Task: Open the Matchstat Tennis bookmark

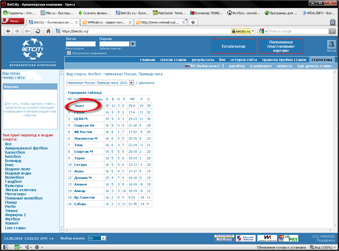Action: [x=169, y=13]
